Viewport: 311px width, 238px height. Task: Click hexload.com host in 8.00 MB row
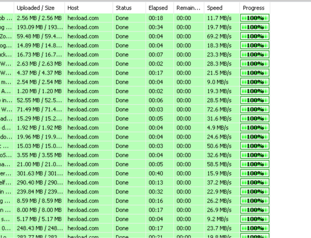[83, 210]
